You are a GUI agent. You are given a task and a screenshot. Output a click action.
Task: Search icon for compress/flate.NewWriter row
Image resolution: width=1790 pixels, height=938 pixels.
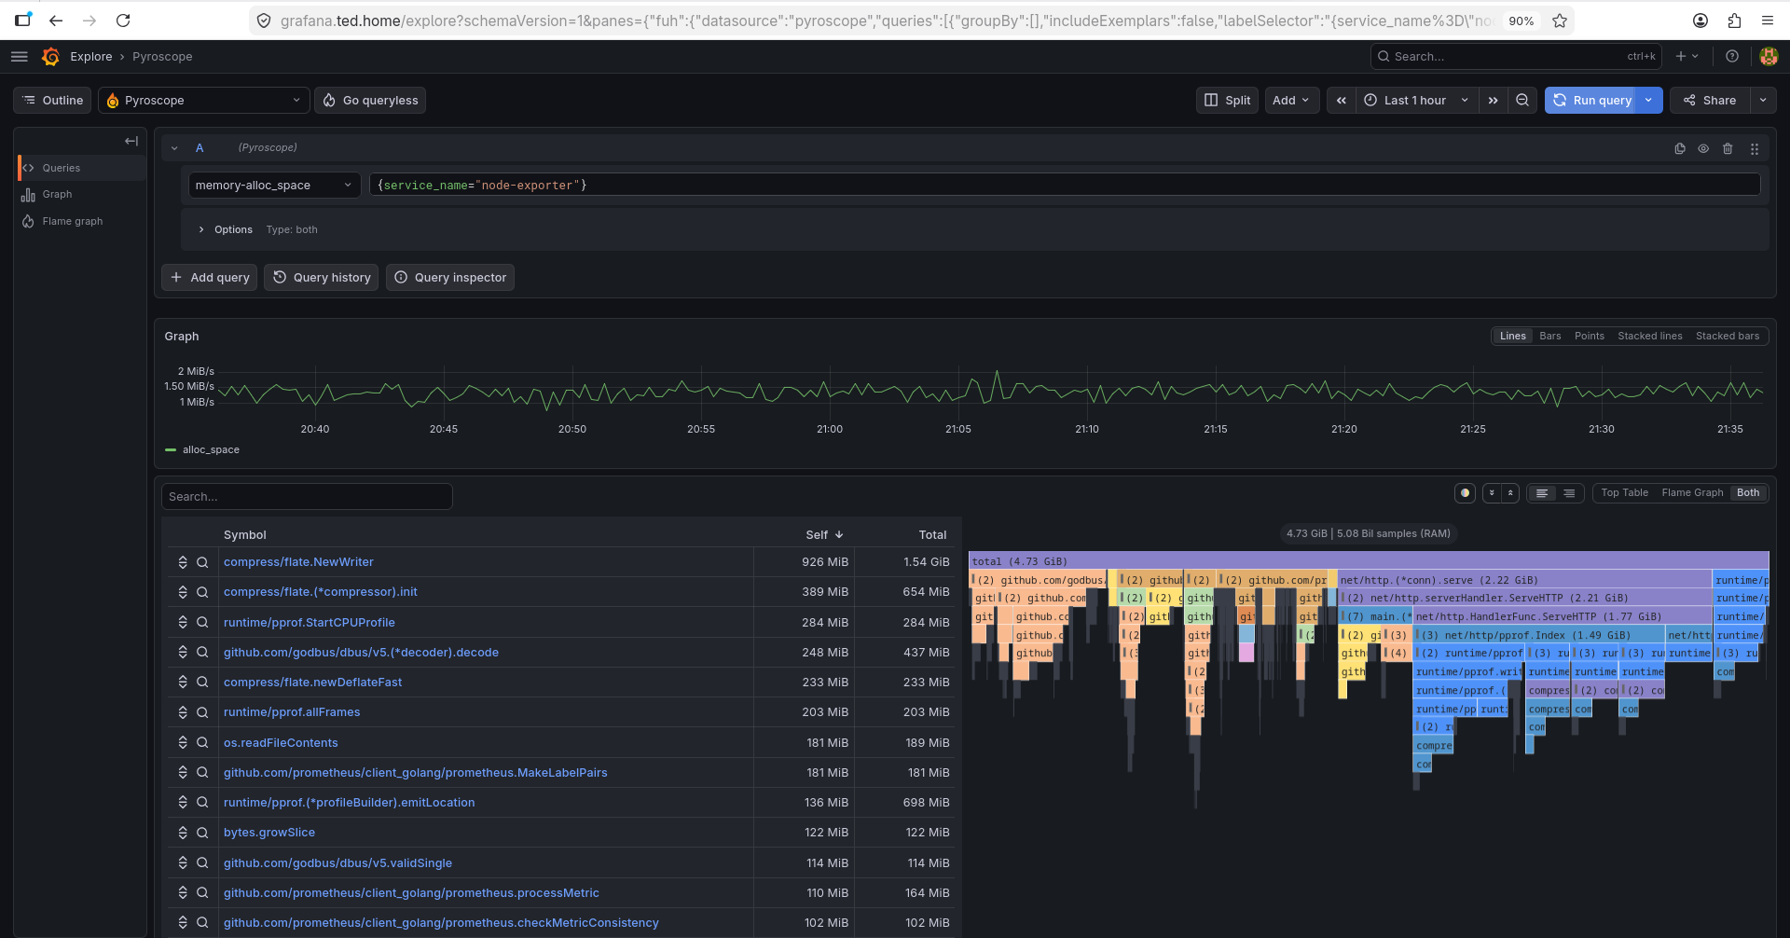pos(202,562)
